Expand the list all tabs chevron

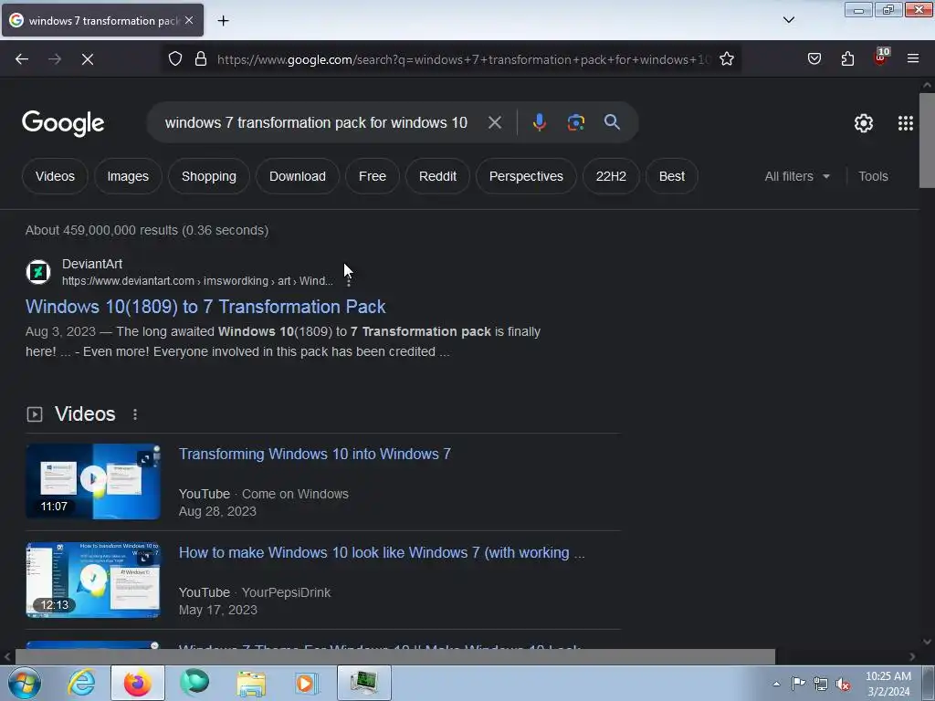tap(788, 20)
